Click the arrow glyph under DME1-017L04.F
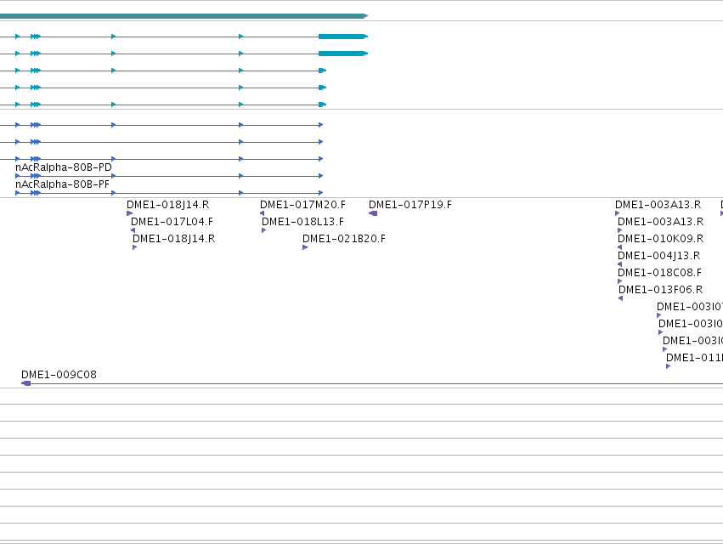723x544 pixels. tap(133, 230)
